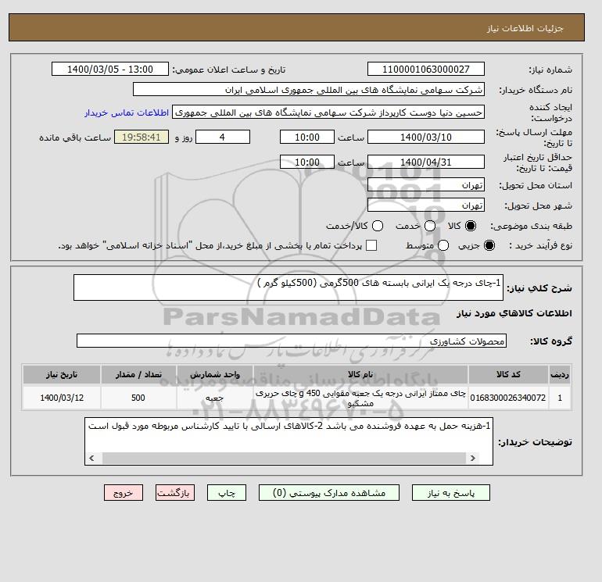Select the متوسط purchase type radio
The width and height of the screenshot is (602, 582).
tap(443, 245)
